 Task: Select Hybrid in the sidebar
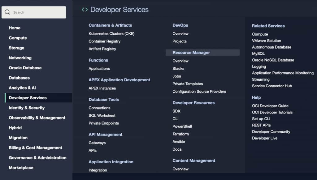[x=15, y=128]
